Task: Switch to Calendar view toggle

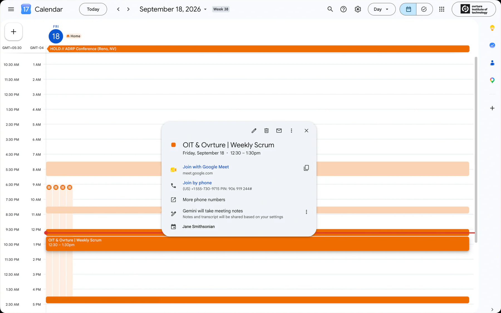Action: click(408, 9)
